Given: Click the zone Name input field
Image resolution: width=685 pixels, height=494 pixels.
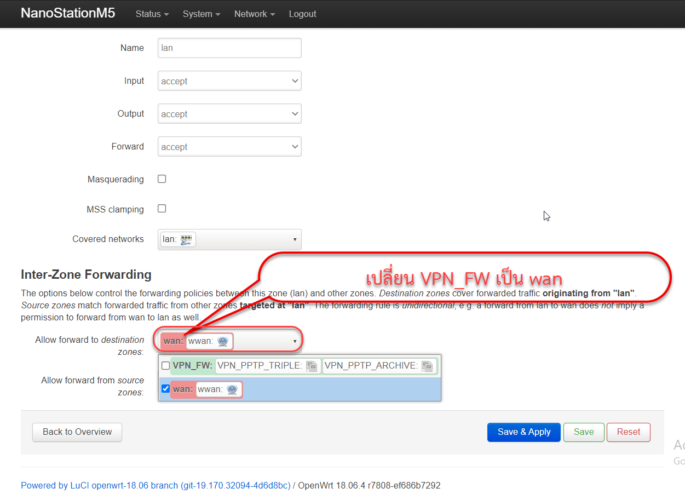Looking at the screenshot, I should (229, 48).
